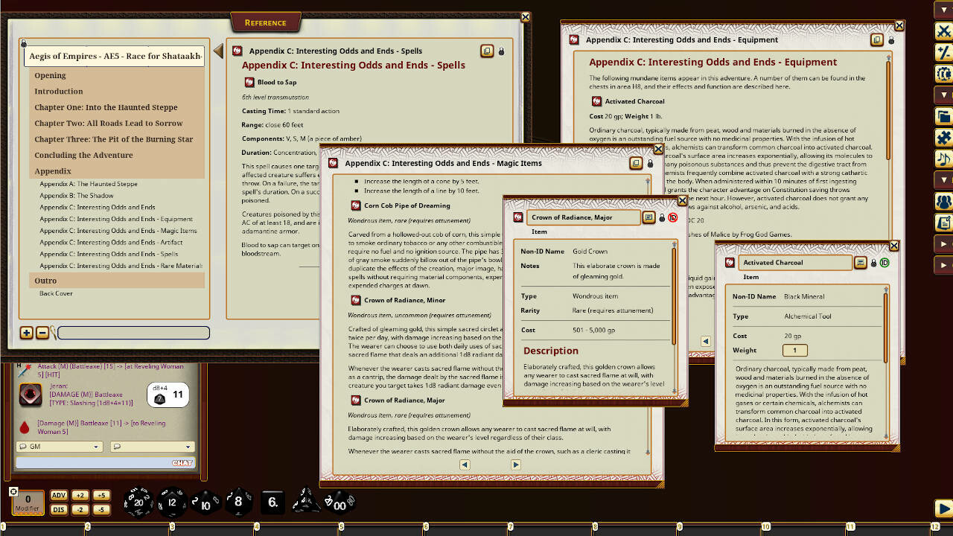Go to next page in Magic Items window
Image resolution: width=953 pixels, height=536 pixels.
pyautogui.click(x=515, y=465)
